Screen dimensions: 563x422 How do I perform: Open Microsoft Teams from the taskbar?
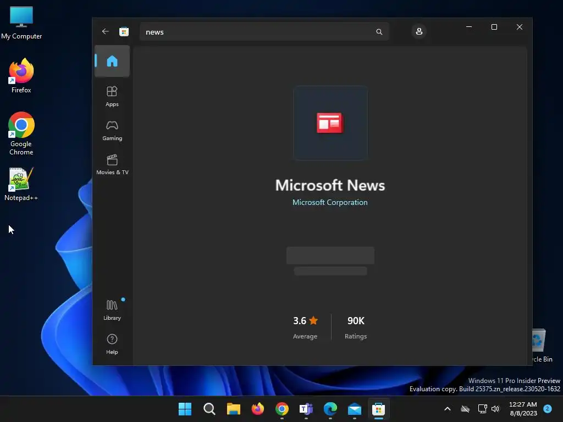306,409
